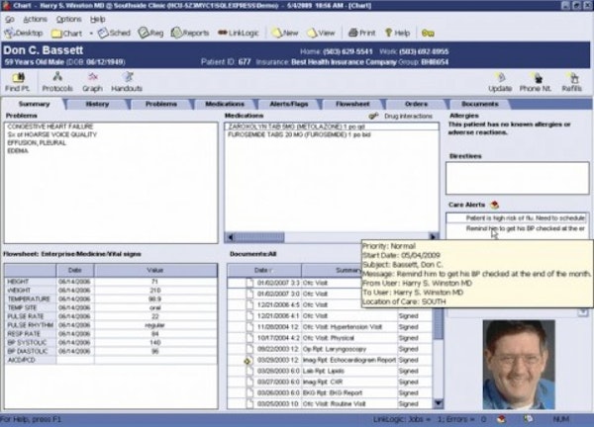Click the Print toolbar button

coord(360,33)
